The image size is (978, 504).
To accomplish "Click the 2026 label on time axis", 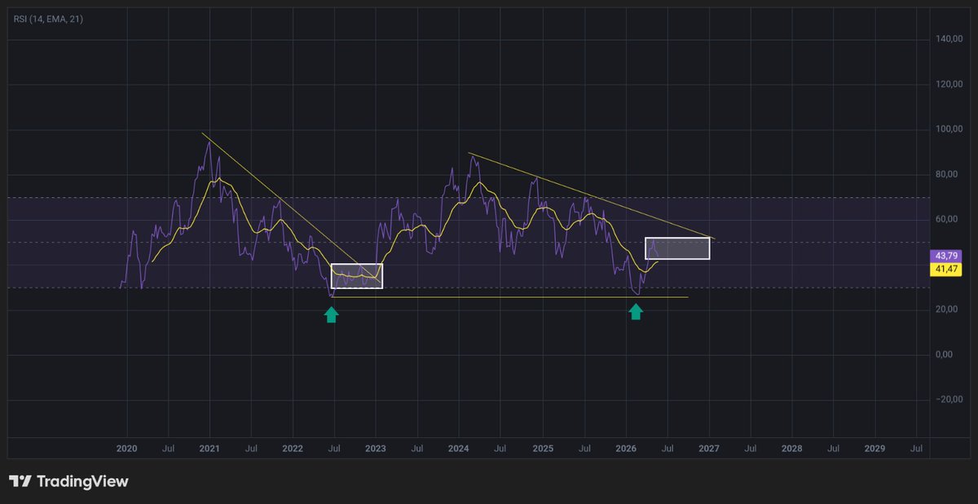I will (x=626, y=449).
